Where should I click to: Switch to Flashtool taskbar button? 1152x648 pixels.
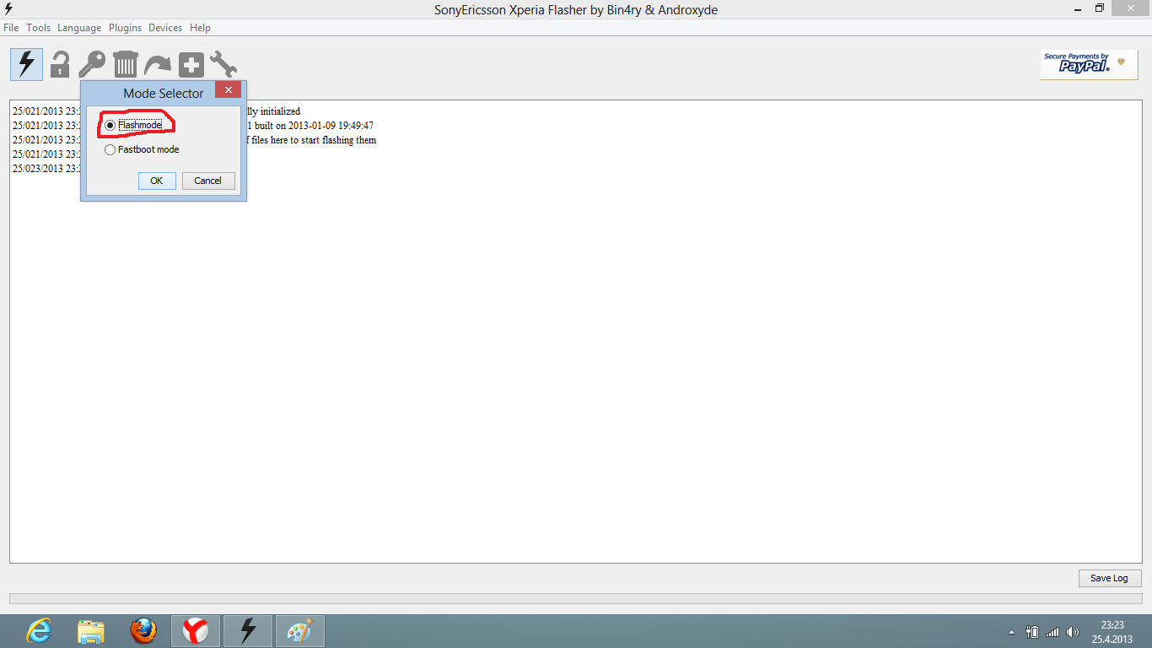[248, 631]
